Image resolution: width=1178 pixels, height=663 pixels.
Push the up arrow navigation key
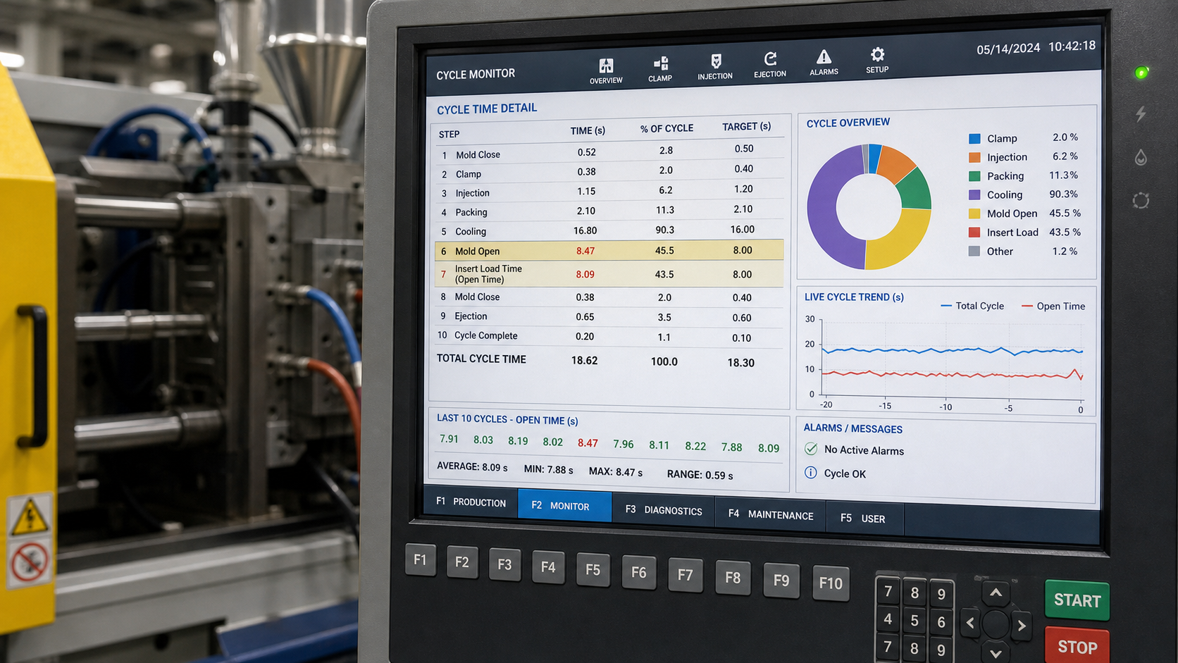click(996, 593)
